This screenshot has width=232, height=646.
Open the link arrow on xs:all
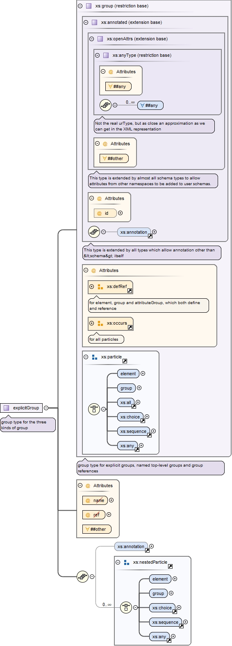pos(133,406)
